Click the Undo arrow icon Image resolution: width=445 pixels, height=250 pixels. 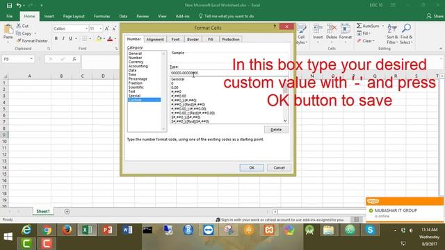(x=19, y=6)
